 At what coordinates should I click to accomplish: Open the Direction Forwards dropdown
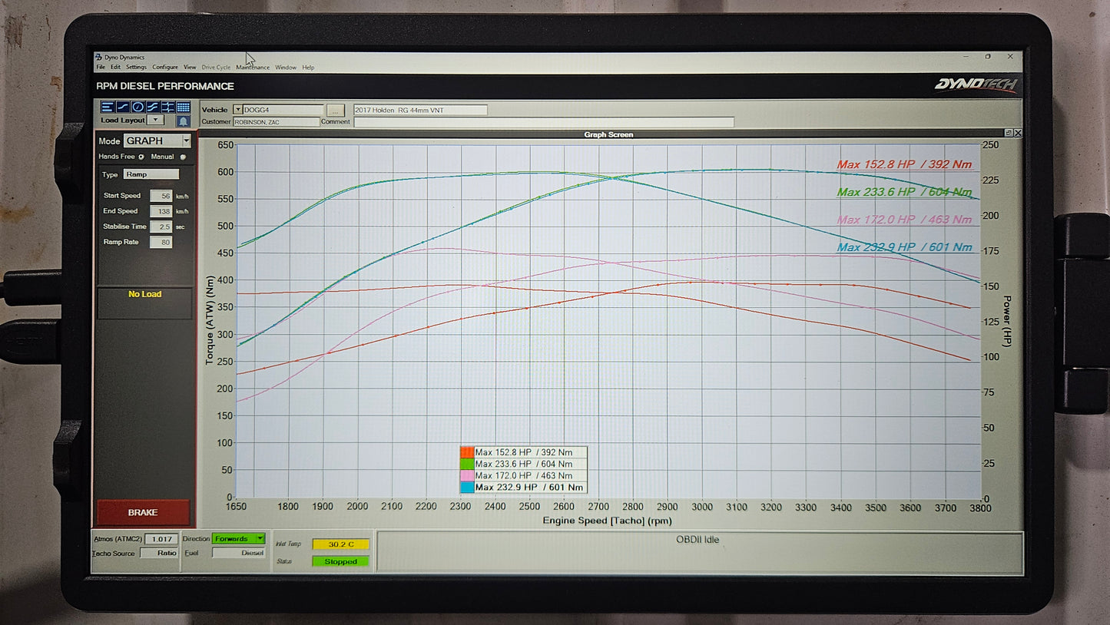[260, 539]
